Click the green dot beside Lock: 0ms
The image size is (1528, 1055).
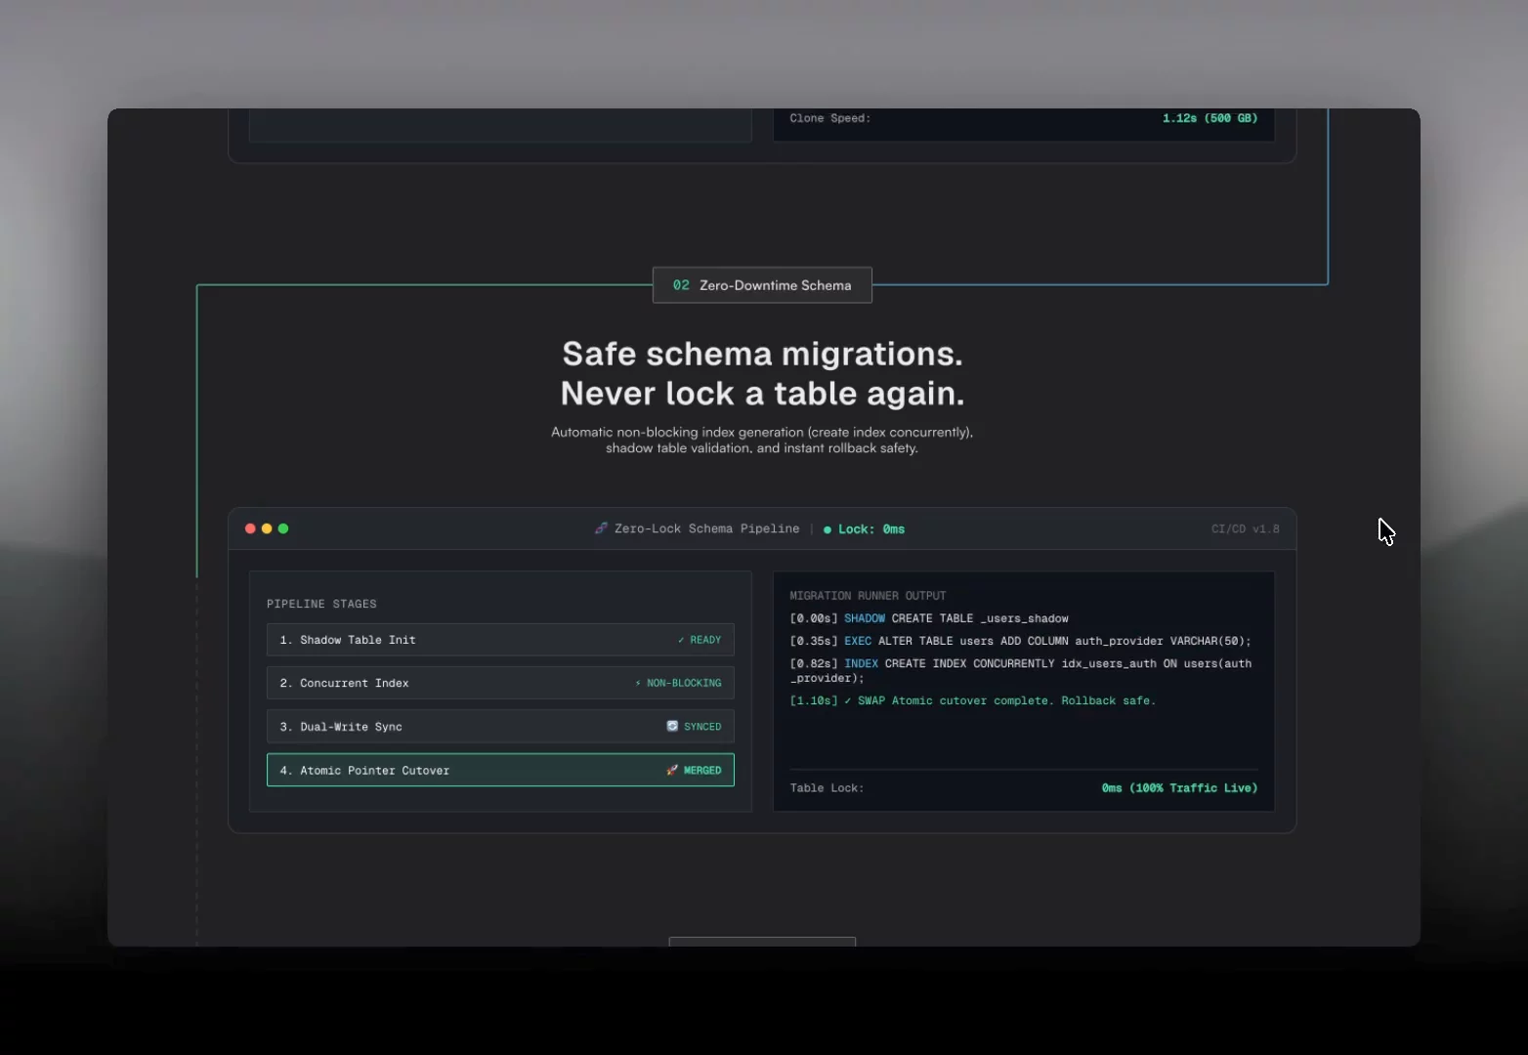click(x=828, y=529)
